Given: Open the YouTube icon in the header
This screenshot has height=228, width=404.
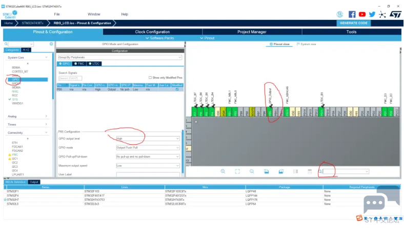Looking at the screenshot, I should coord(362,14).
